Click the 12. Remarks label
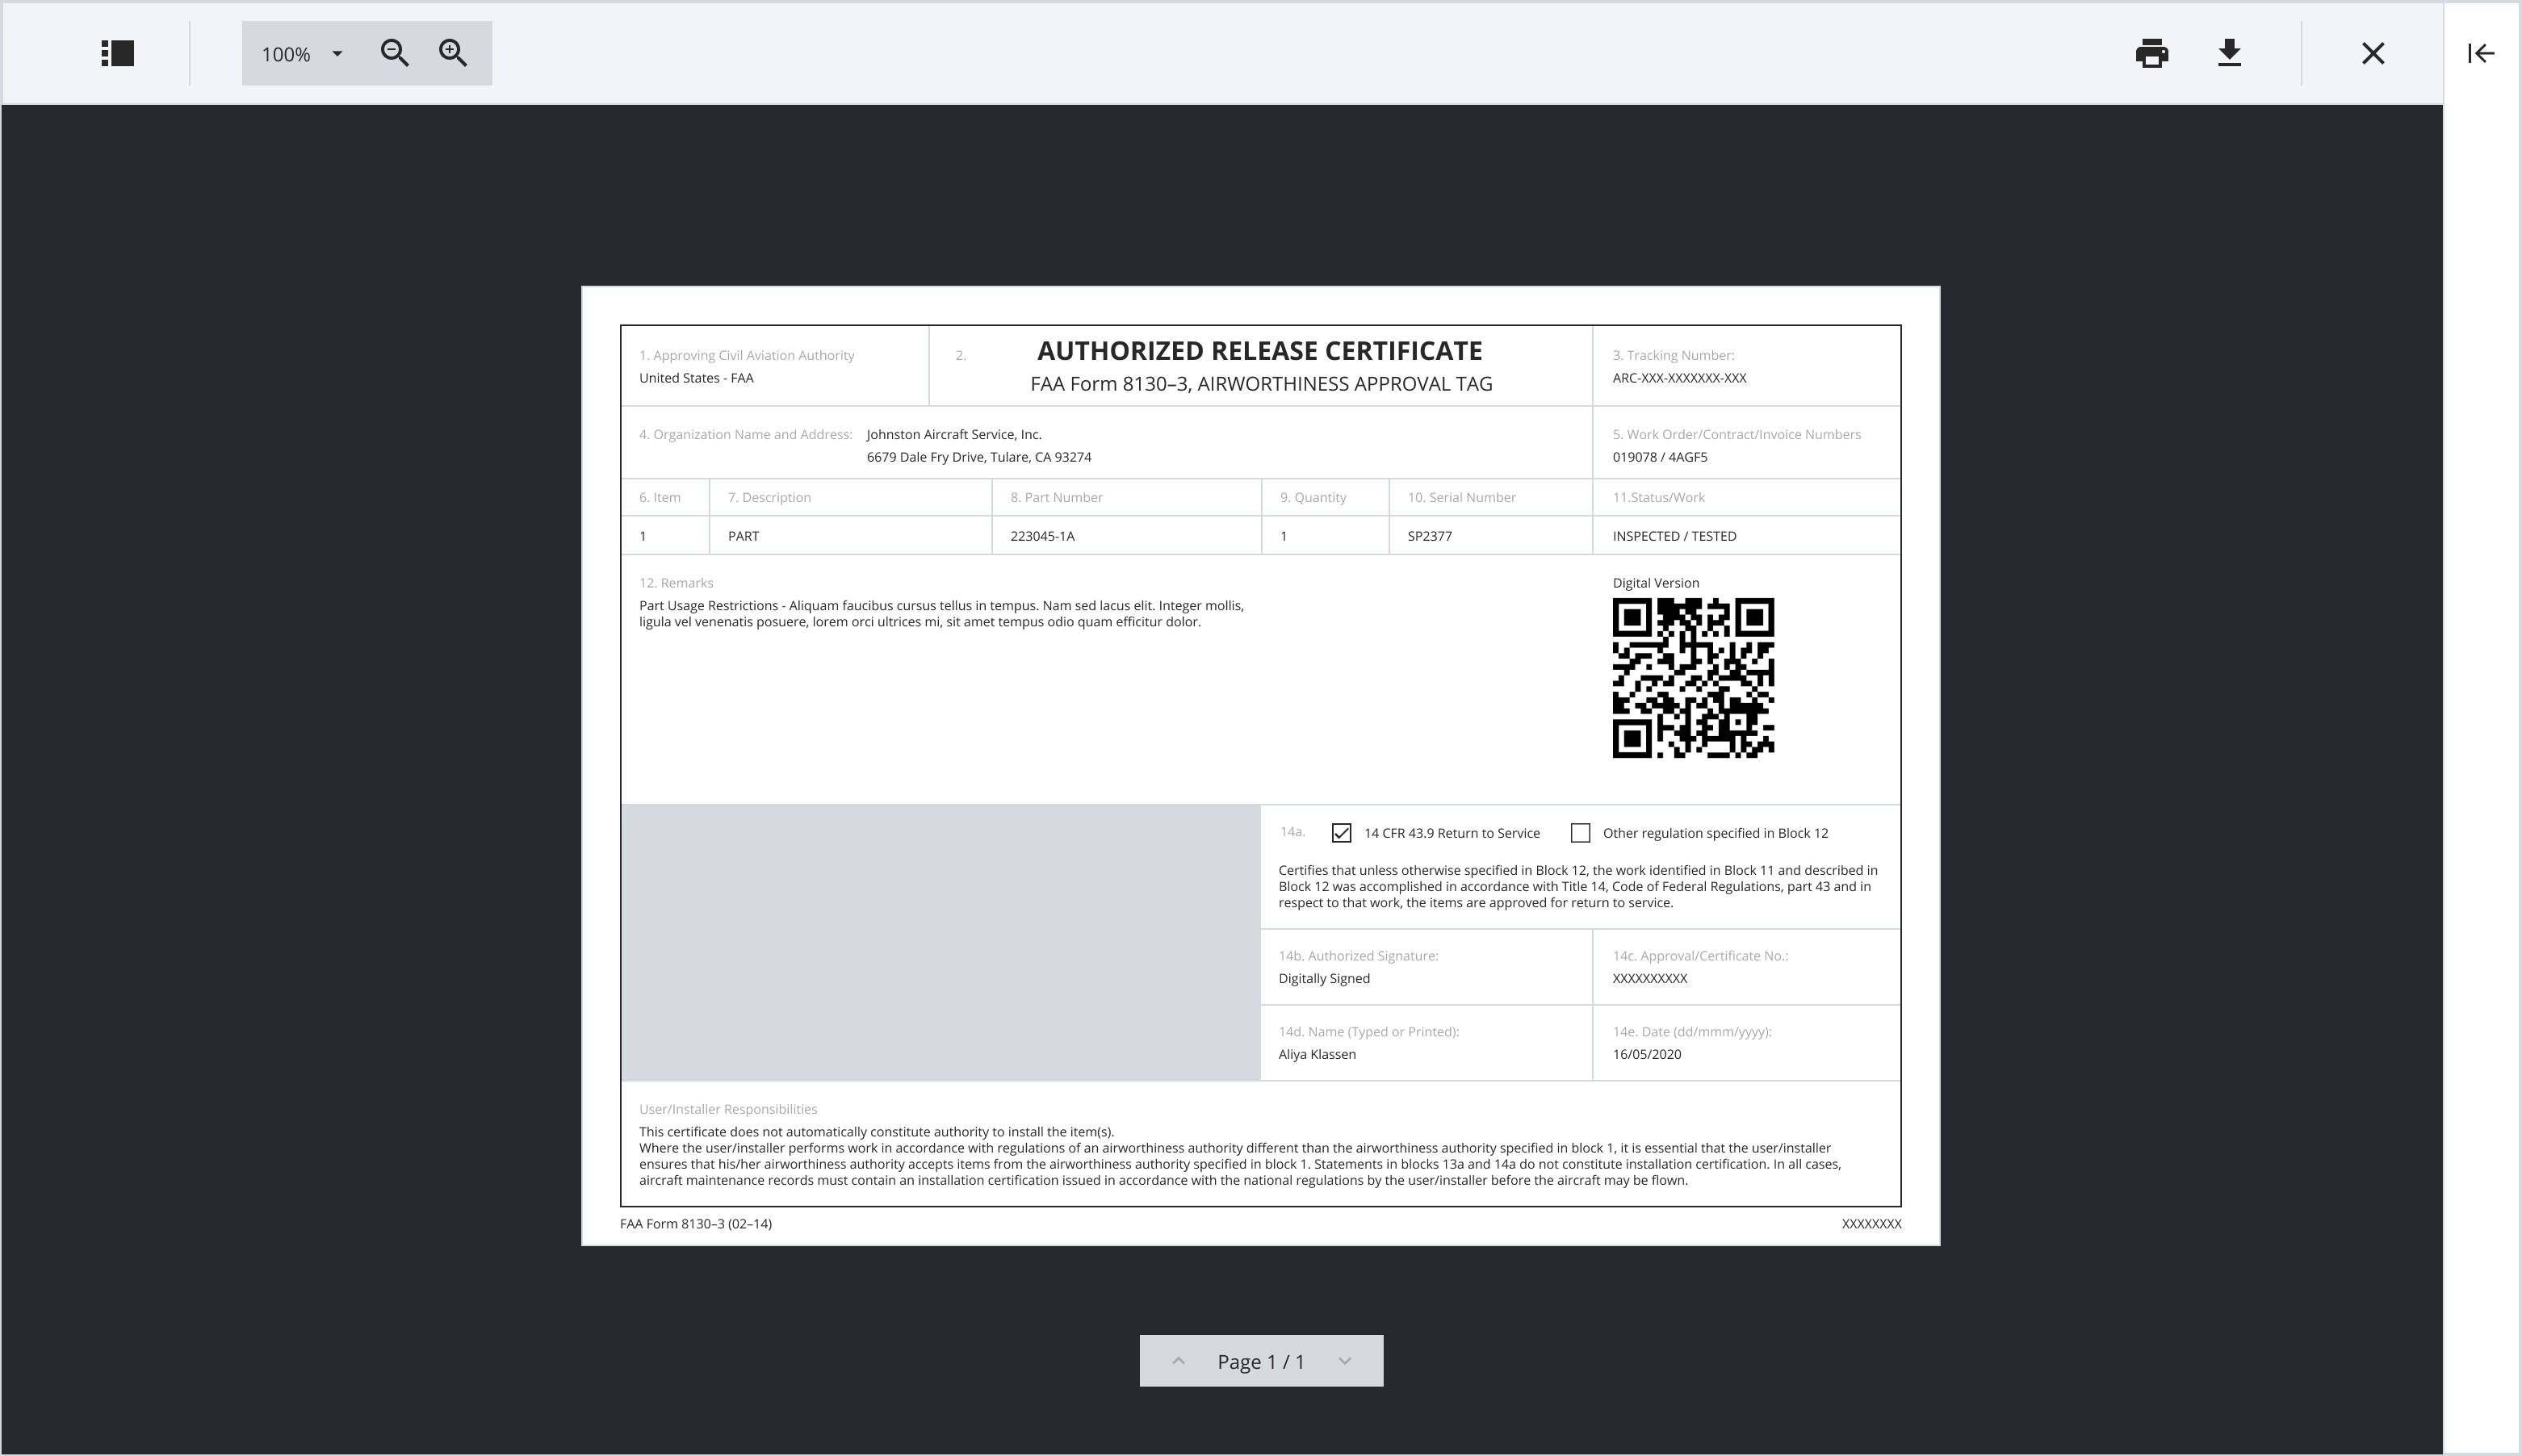Screen dimensions: 2522x1456 pos(676,583)
